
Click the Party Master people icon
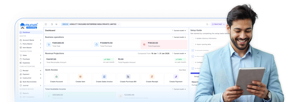coord(21,44)
